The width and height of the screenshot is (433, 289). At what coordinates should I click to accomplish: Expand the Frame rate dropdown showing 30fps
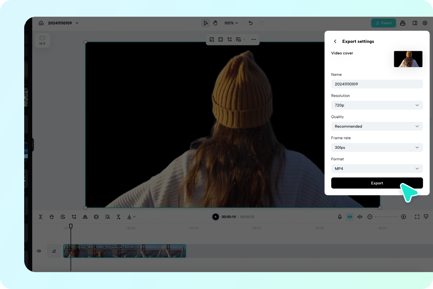tap(377, 147)
